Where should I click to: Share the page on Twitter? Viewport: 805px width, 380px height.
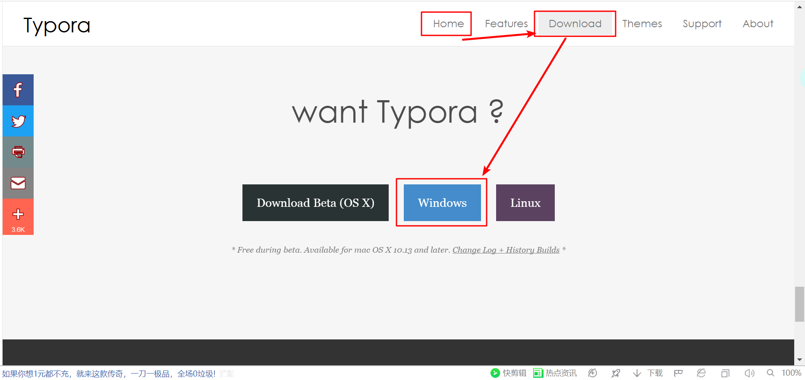(18, 121)
